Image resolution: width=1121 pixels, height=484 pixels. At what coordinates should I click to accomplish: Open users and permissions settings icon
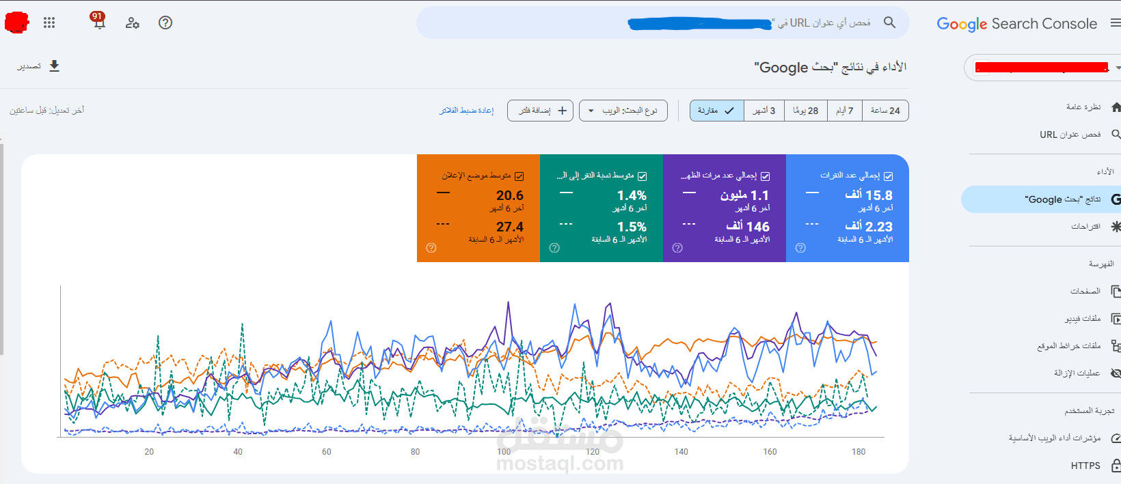tap(133, 23)
